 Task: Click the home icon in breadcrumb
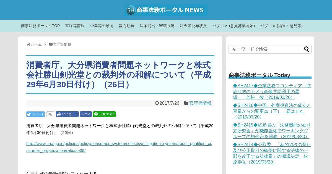click(28, 44)
